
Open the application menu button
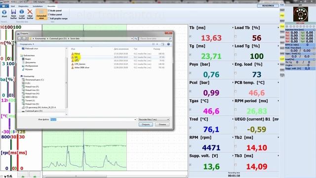coord(4,6)
